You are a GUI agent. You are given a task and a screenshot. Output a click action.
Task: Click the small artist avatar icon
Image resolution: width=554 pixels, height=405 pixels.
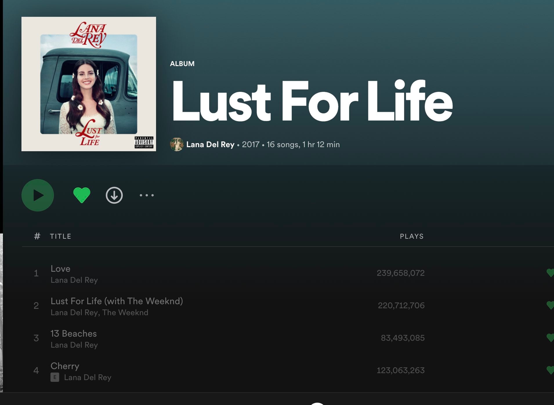[x=177, y=145]
